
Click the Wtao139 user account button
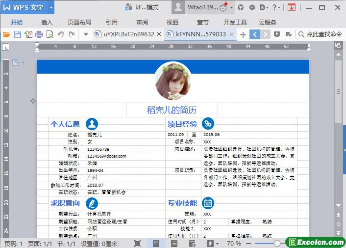click(x=202, y=7)
